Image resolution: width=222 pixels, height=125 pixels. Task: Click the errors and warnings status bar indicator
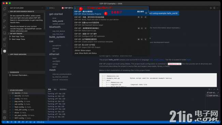click(41, 122)
